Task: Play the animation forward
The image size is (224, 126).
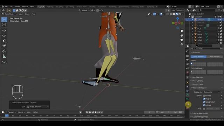Action: click(96, 112)
